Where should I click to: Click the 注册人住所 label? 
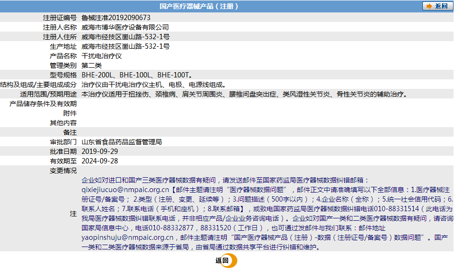60,37
